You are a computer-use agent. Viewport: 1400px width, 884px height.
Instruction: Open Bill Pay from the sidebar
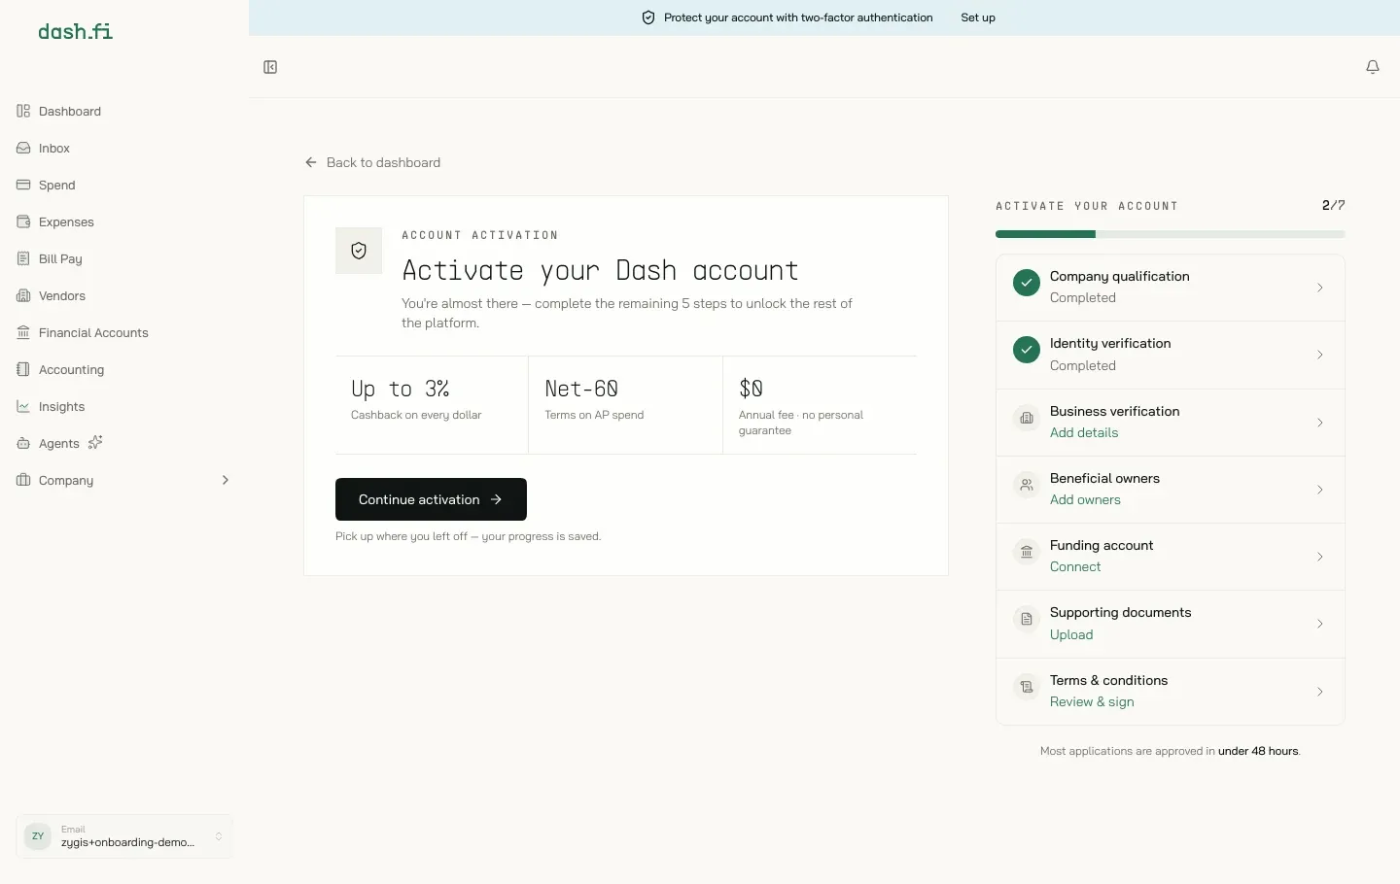pos(124,258)
